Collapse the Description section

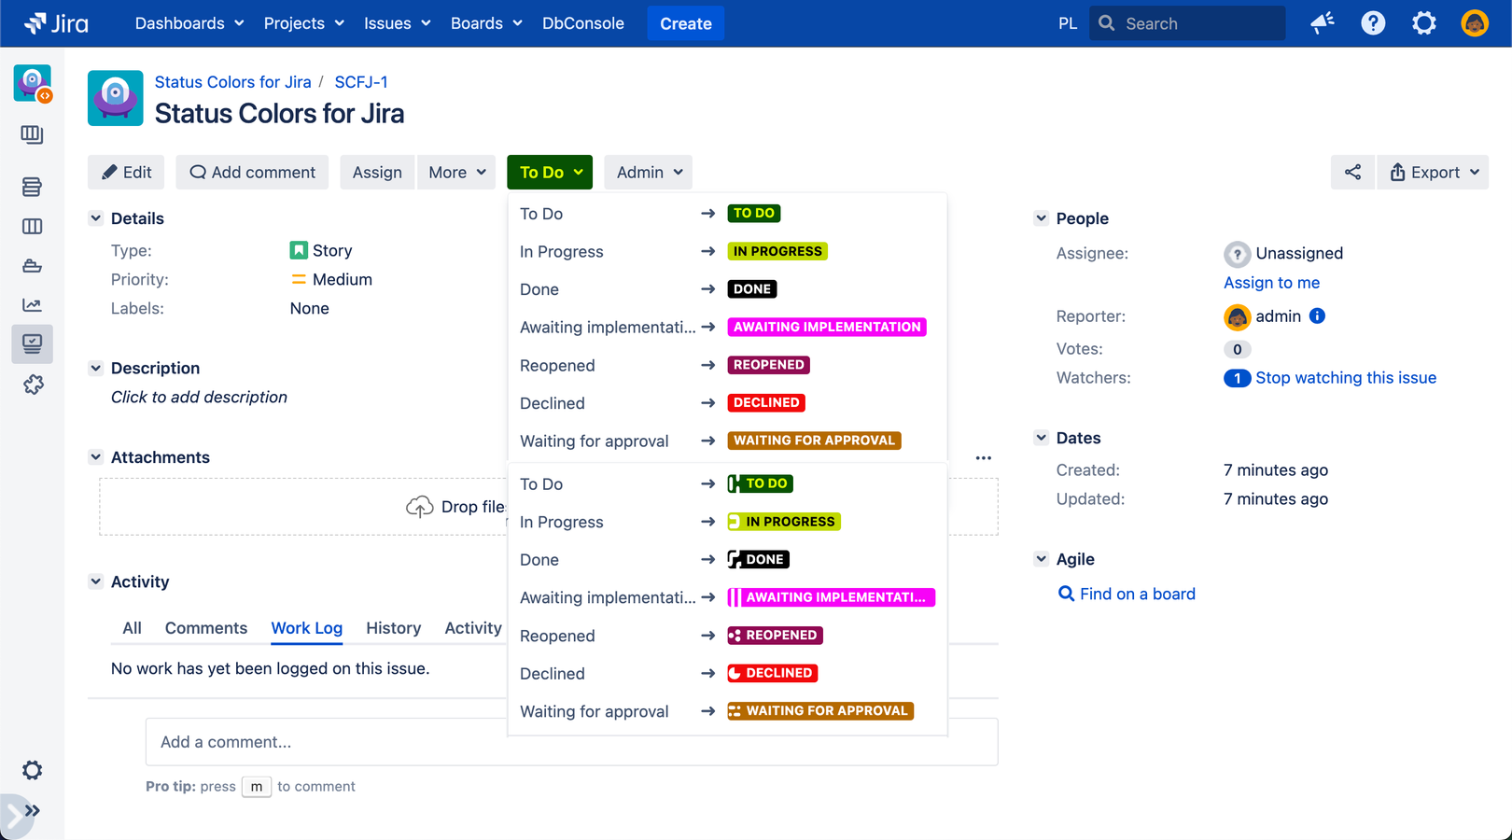coord(95,368)
